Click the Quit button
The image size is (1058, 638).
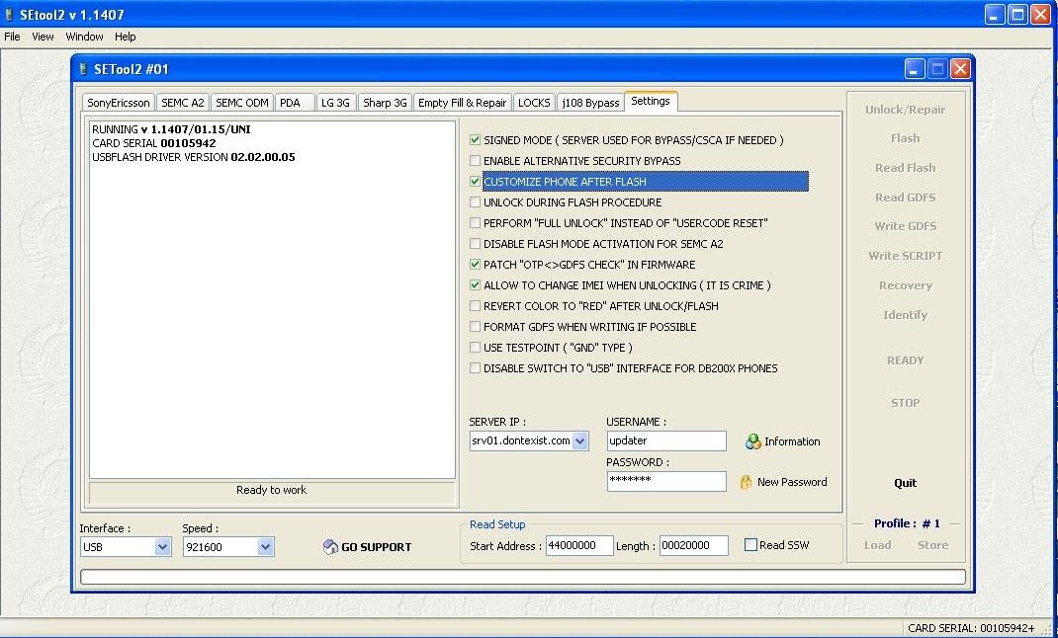click(905, 483)
